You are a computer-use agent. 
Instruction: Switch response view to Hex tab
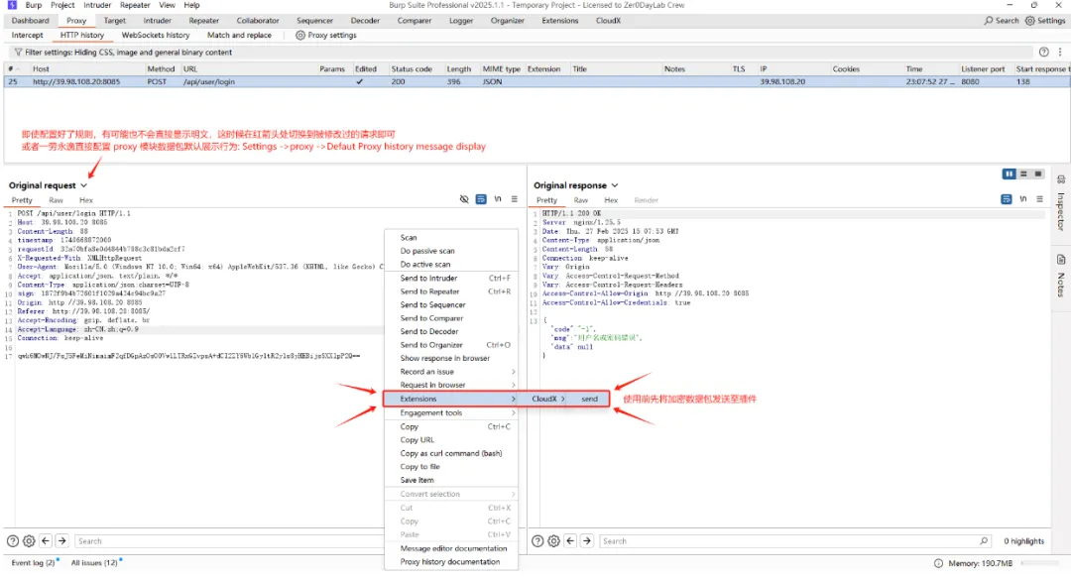pos(611,200)
